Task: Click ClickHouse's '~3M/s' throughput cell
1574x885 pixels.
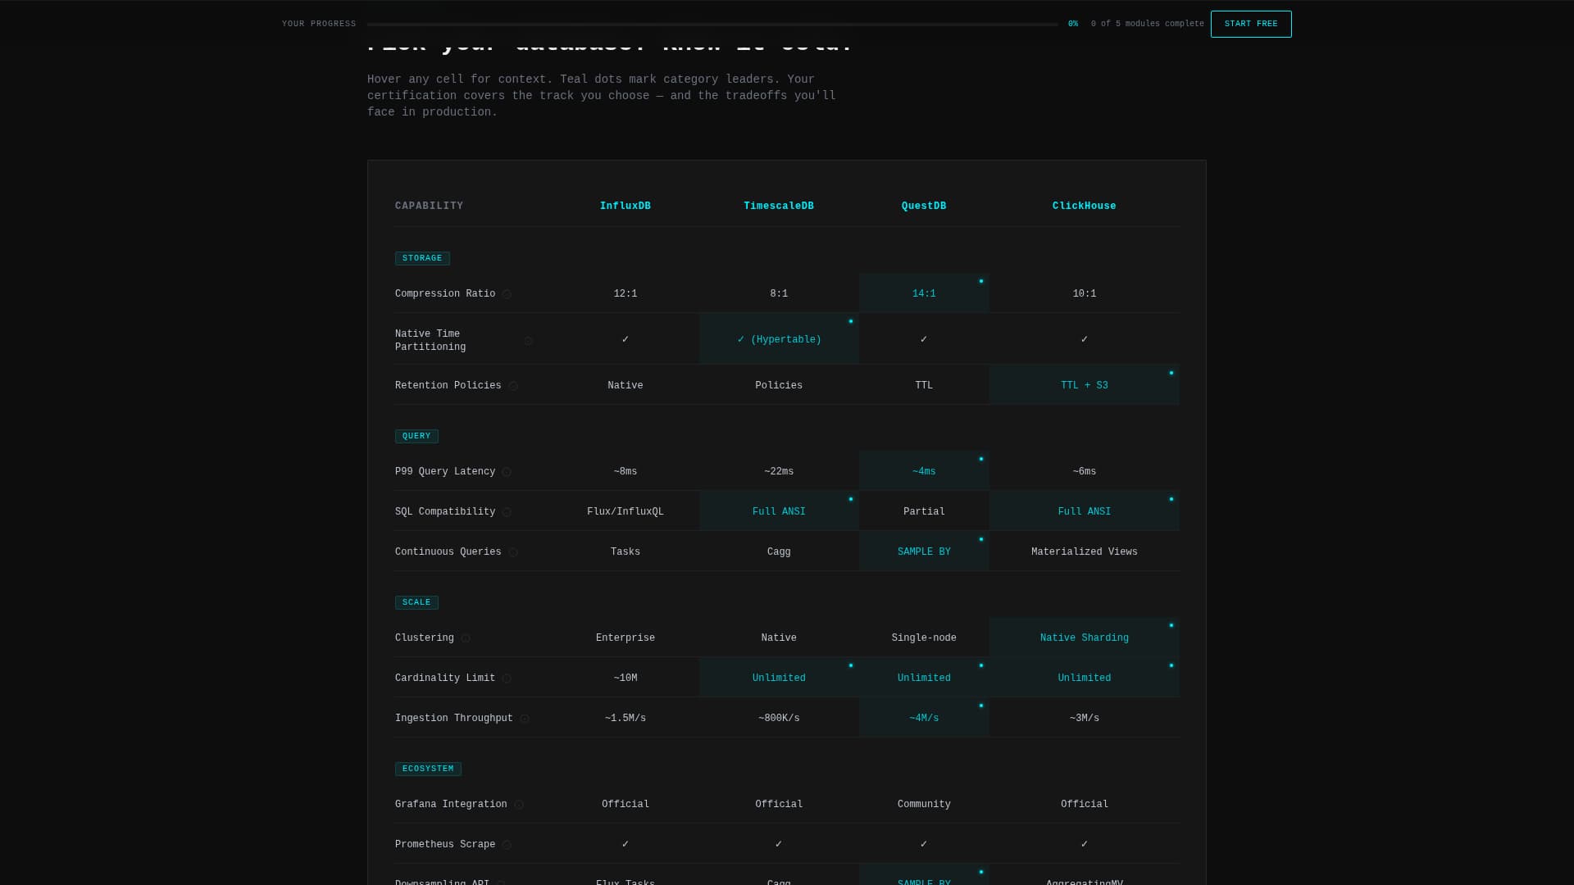Action: [1084, 718]
